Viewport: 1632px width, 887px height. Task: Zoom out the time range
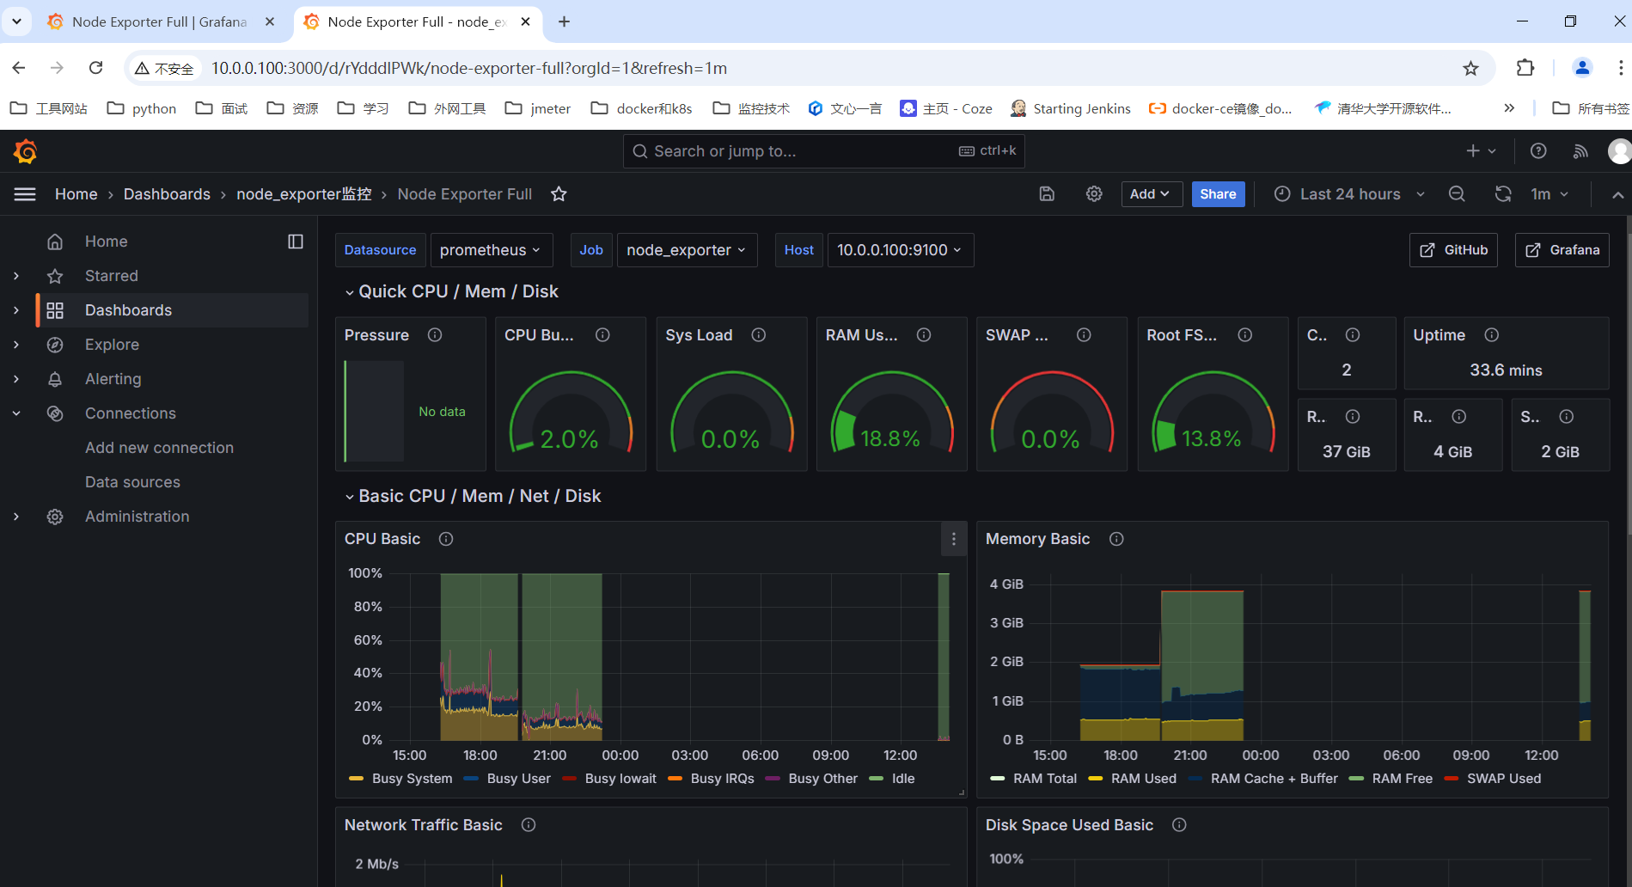[1457, 194]
